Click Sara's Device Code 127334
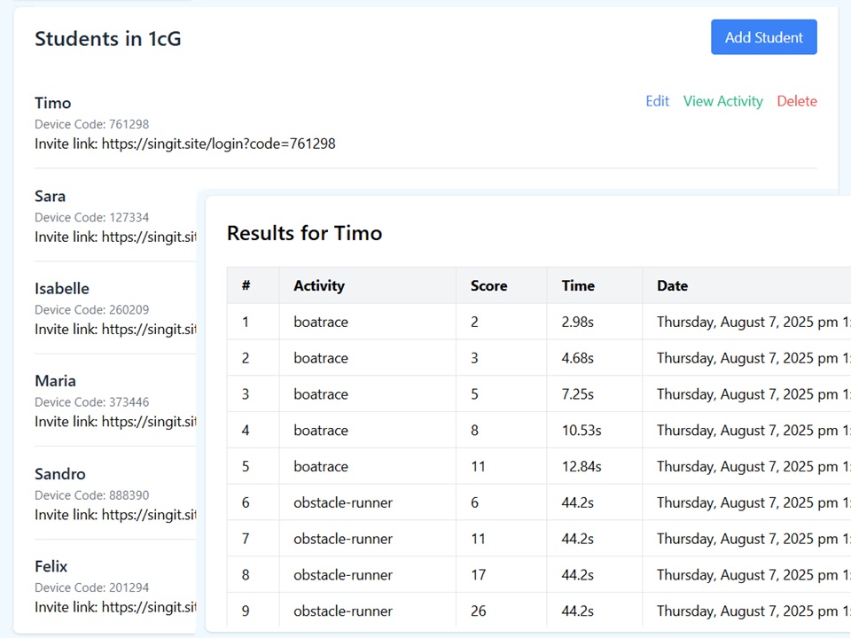The height and width of the screenshot is (638, 851). click(91, 218)
